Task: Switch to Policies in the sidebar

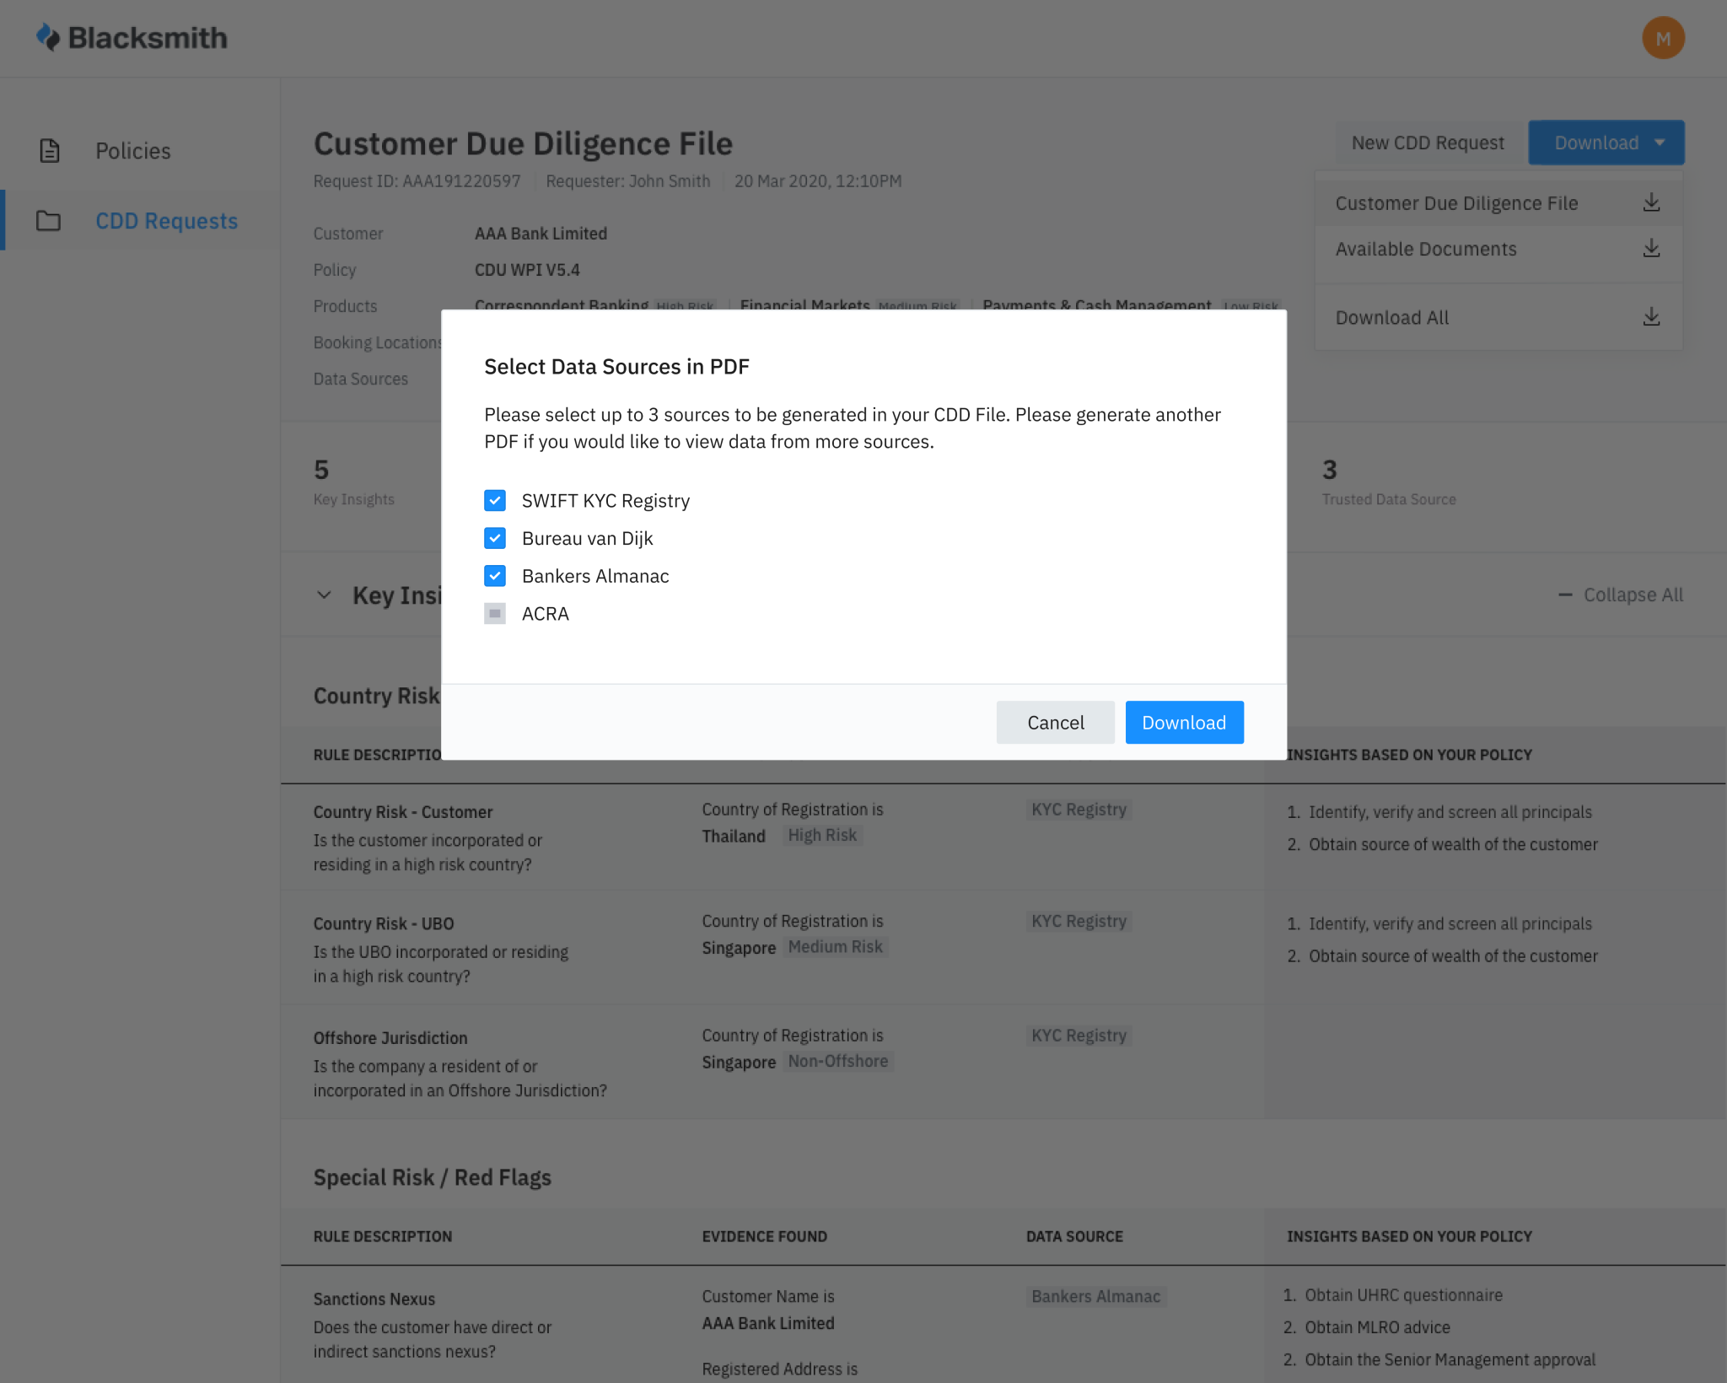Action: pos(132,151)
